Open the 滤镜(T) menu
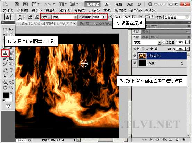 point(80,10)
